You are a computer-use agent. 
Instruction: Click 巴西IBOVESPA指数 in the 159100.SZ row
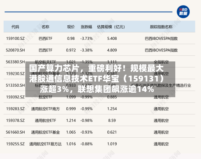(x=161, y=39)
